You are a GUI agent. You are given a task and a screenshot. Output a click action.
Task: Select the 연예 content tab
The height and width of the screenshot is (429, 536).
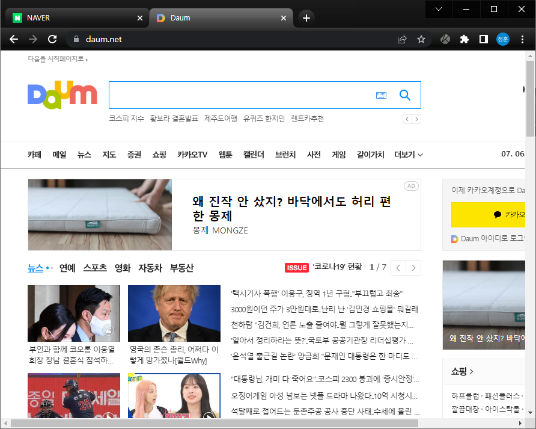point(67,268)
